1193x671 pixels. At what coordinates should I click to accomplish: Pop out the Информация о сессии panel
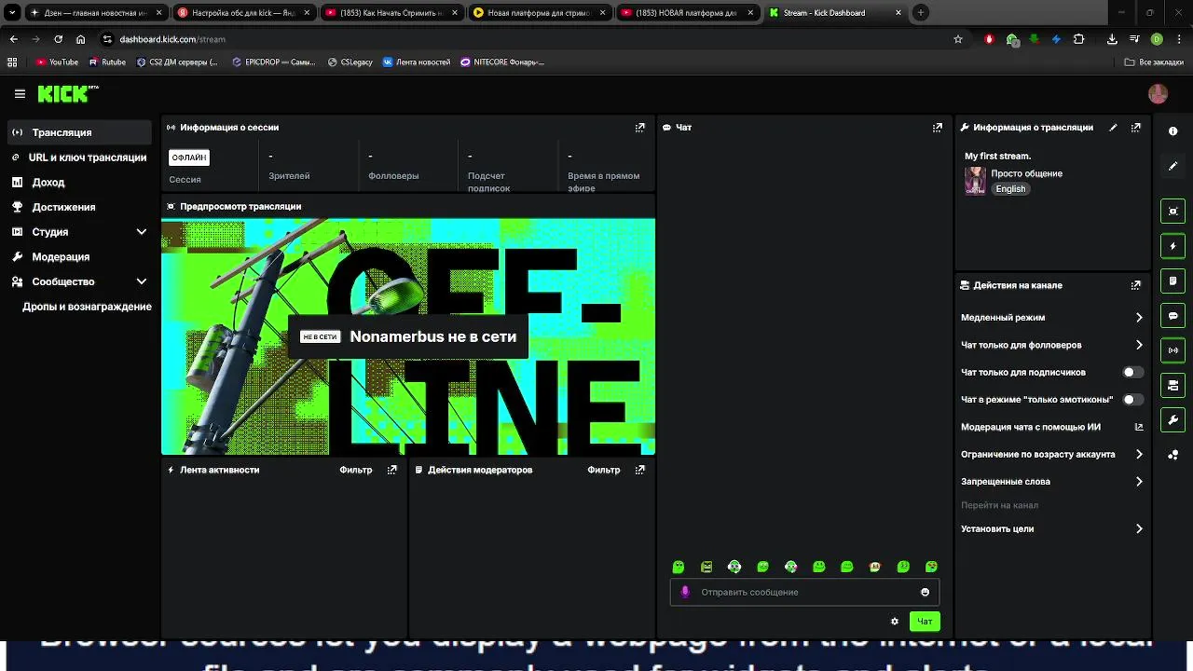pyautogui.click(x=639, y=128)
